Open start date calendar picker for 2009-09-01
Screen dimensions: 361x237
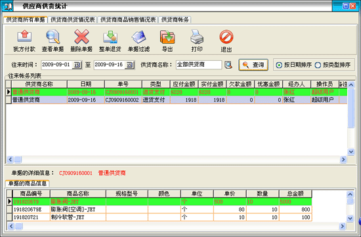[77, 65]
